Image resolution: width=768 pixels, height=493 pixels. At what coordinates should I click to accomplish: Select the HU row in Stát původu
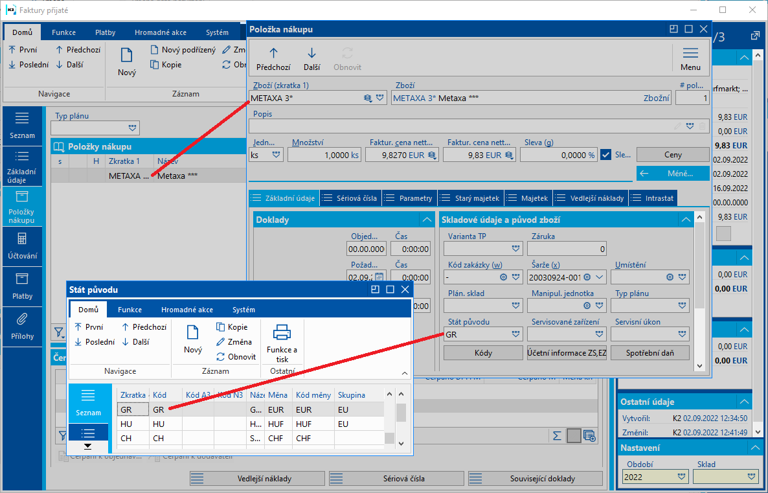coord(251,424)
